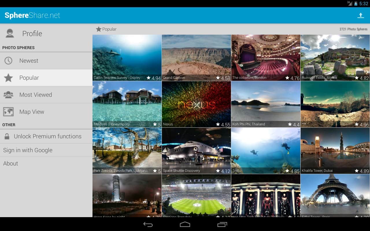Select Most Viewed in the sidebar

tap(36, 95)
